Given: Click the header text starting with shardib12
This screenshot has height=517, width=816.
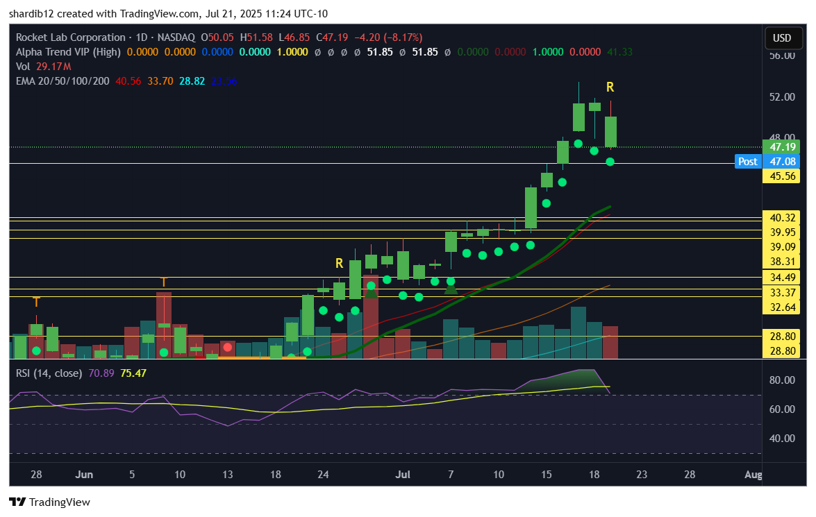Looking at the screenshot, I should (168, 13).
